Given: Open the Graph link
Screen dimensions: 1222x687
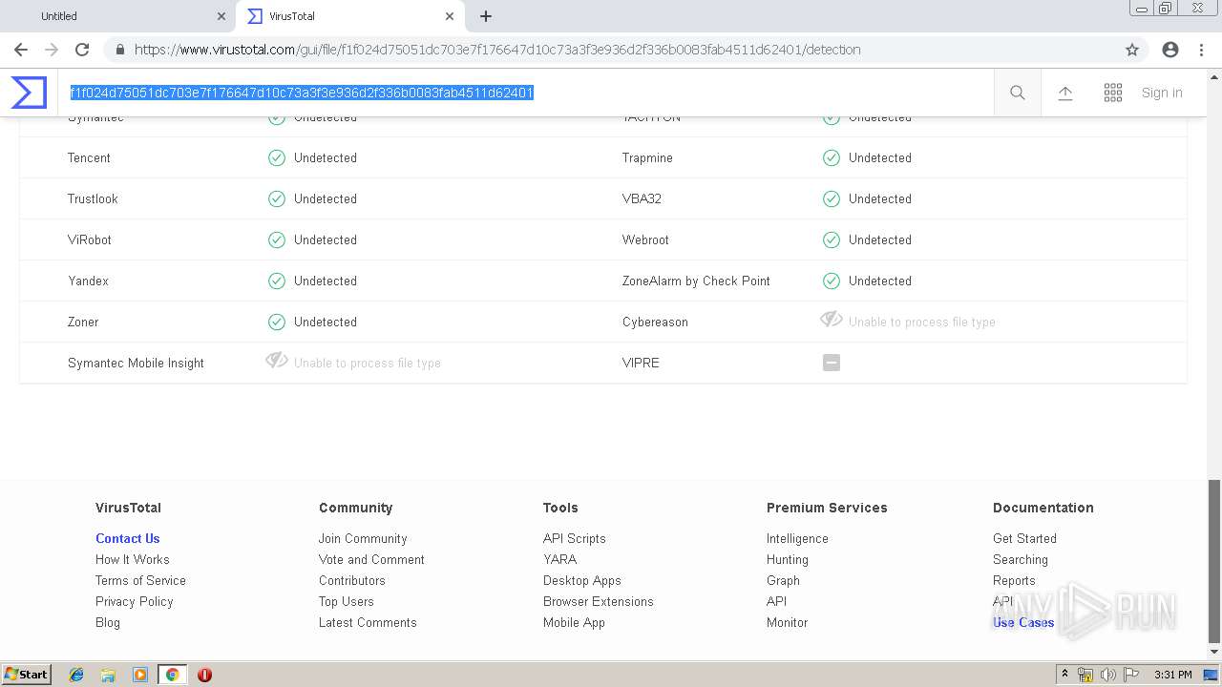Looking at the screenshot, I should pos(783,580).
